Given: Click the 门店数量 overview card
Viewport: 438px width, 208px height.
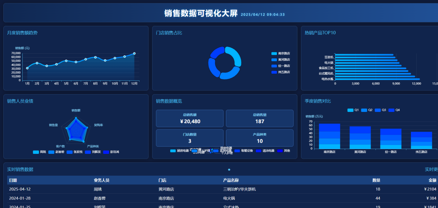Looking at the screenshot, I should click(x=190, y=138).
